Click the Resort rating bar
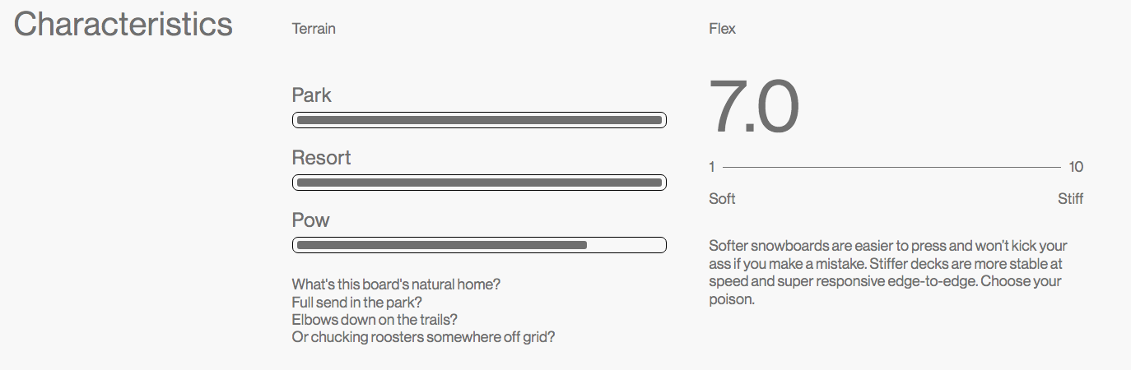This screenshot has width=1131, height=370. [x=479, y=183]
